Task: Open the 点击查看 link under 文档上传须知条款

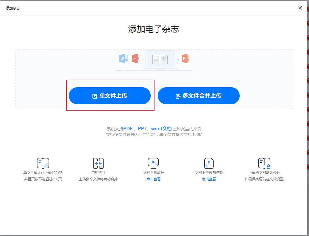Action: coord(209,179)
